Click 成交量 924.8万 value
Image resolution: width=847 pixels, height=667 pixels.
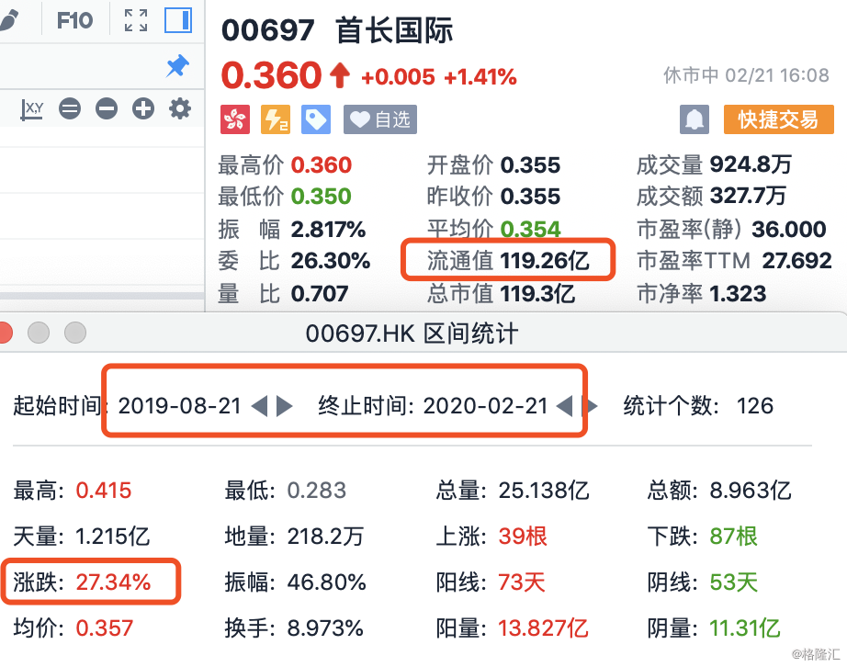(x=751, y=164)
